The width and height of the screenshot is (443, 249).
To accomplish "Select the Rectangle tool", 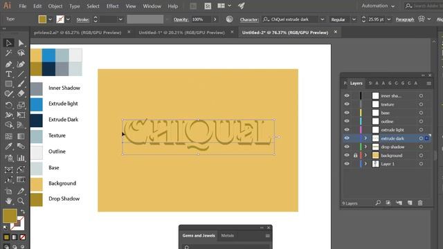I will [8, 84].
